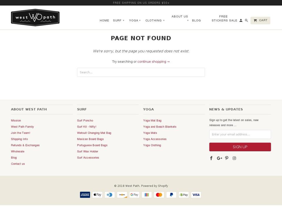This screenshot has width=282, height=212.
Task: Open Wholesale footer link
Action: point(18,151)
